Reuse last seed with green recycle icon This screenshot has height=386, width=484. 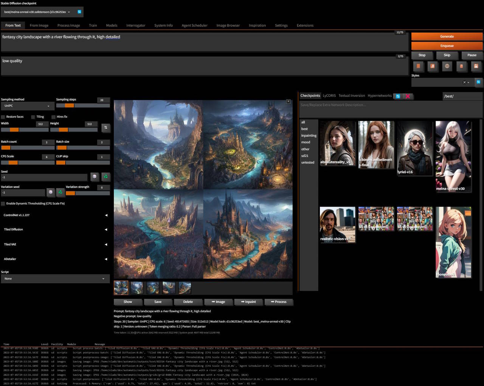point(105,176)
